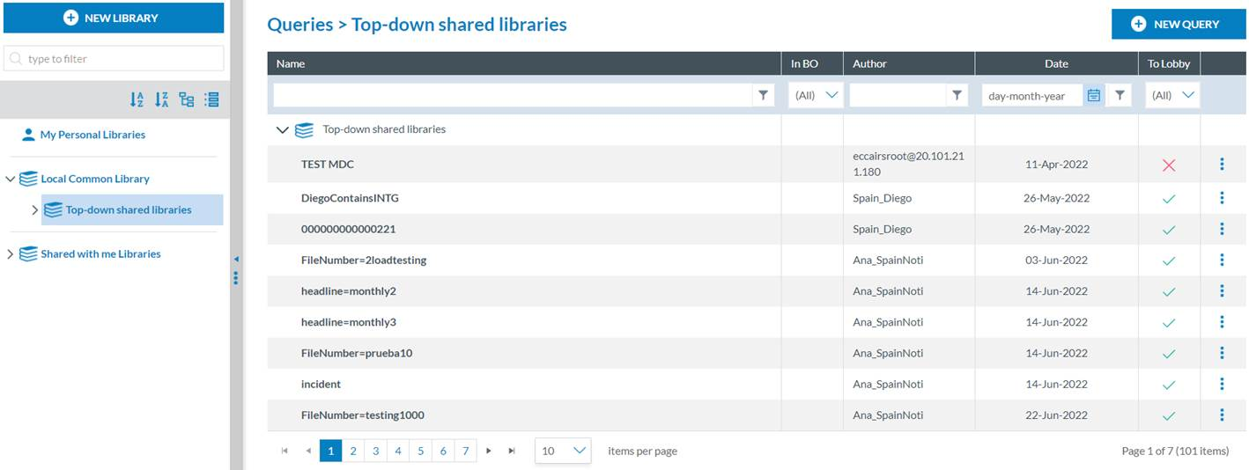This screenshot has height=470, width=1249.
Task: Open actions menu for TEST MDC row
Action: tap(1222, 164)
